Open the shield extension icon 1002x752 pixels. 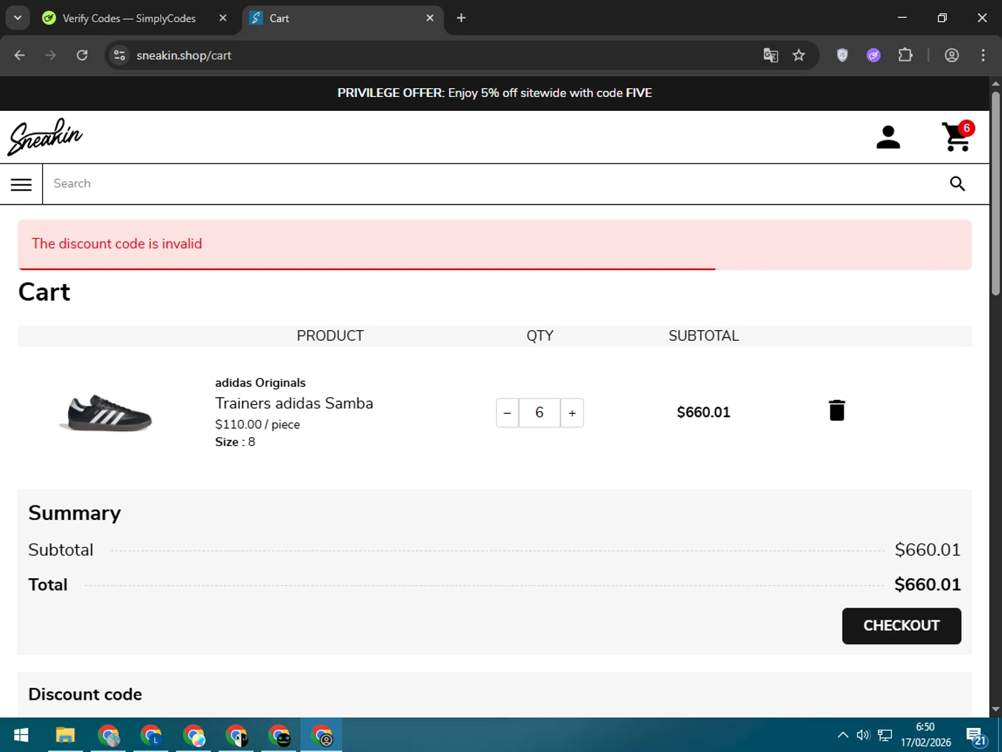(x=842, y=55)
